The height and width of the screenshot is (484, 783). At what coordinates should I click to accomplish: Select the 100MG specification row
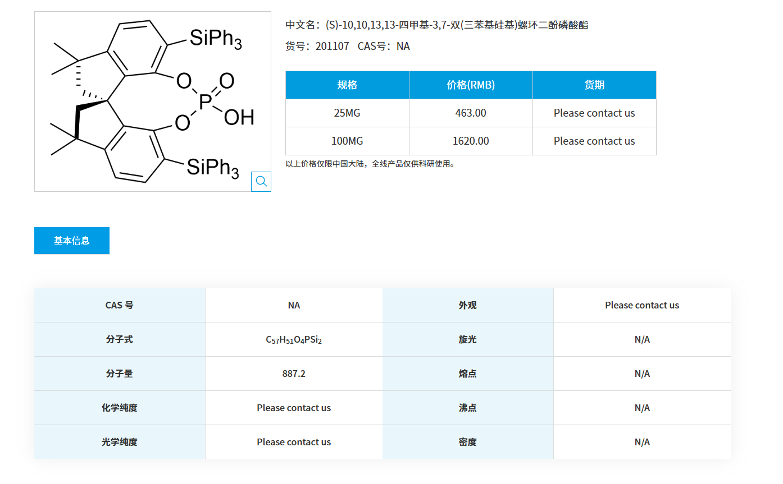[347, 141]
